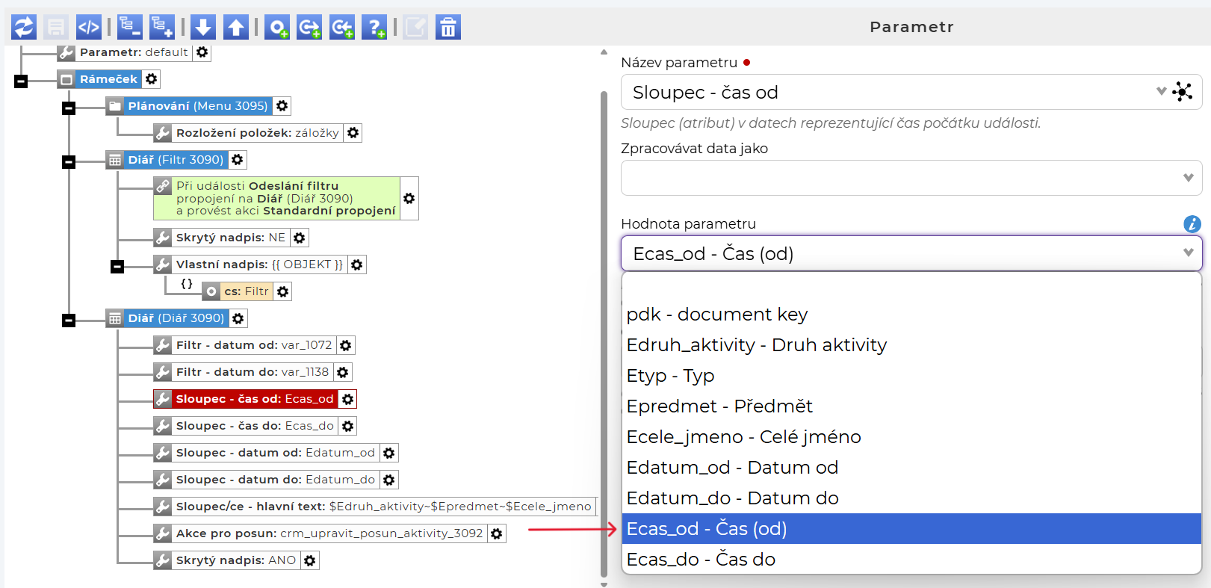
Task: Choose 'Ecas_do - Čas do' from list
Action: (x=701, y=560)
